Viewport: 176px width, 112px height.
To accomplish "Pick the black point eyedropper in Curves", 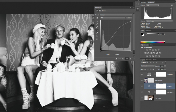I will click(x=97, y=21).
